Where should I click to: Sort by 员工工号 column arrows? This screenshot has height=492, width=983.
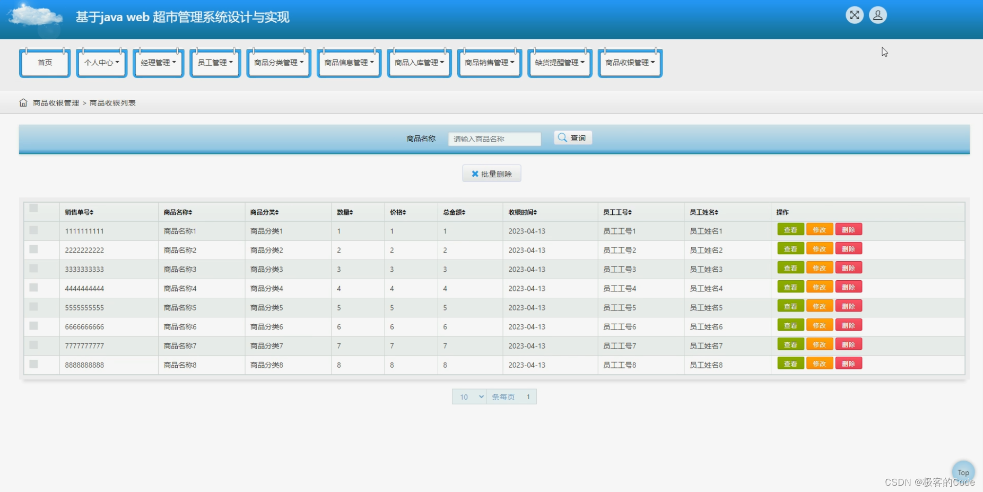(630, 212)
